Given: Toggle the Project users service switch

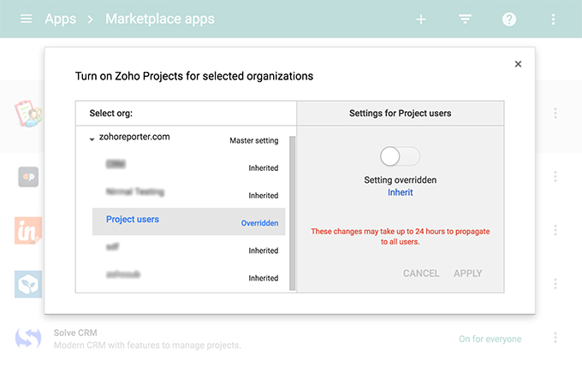Looking at the screenshot, I should point(400,156).
